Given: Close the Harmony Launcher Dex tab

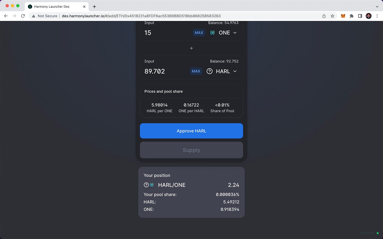Looking at the screenshot, I should pyautogui.click(x=84, y=7).
